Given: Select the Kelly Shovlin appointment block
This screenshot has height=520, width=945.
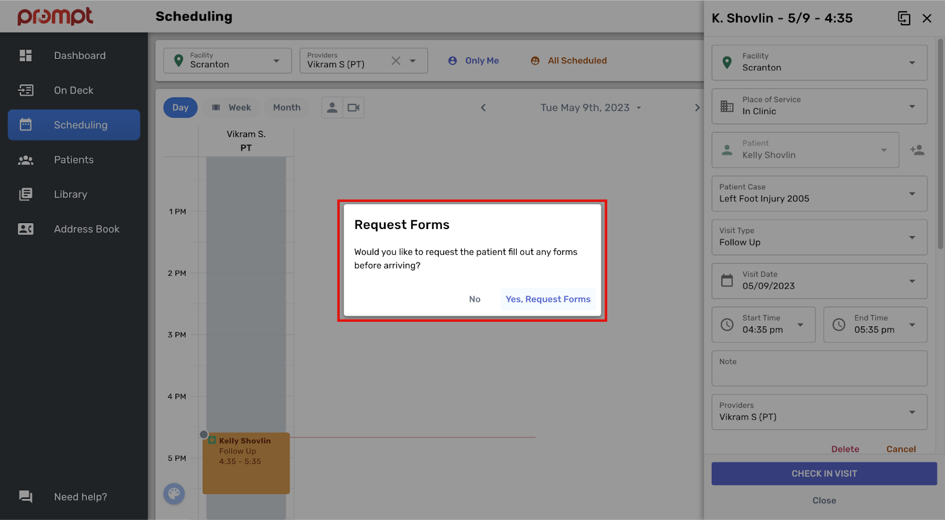Looking at the screenshot, I should [246, 463].
